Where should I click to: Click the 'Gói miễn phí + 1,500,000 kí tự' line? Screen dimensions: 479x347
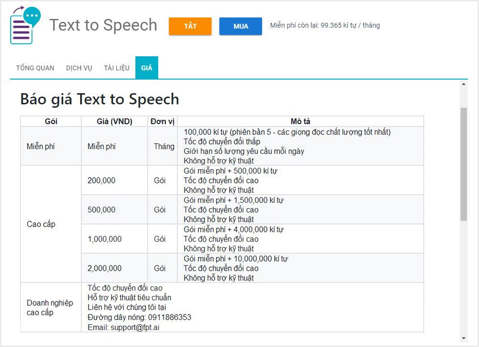(233, 200)
